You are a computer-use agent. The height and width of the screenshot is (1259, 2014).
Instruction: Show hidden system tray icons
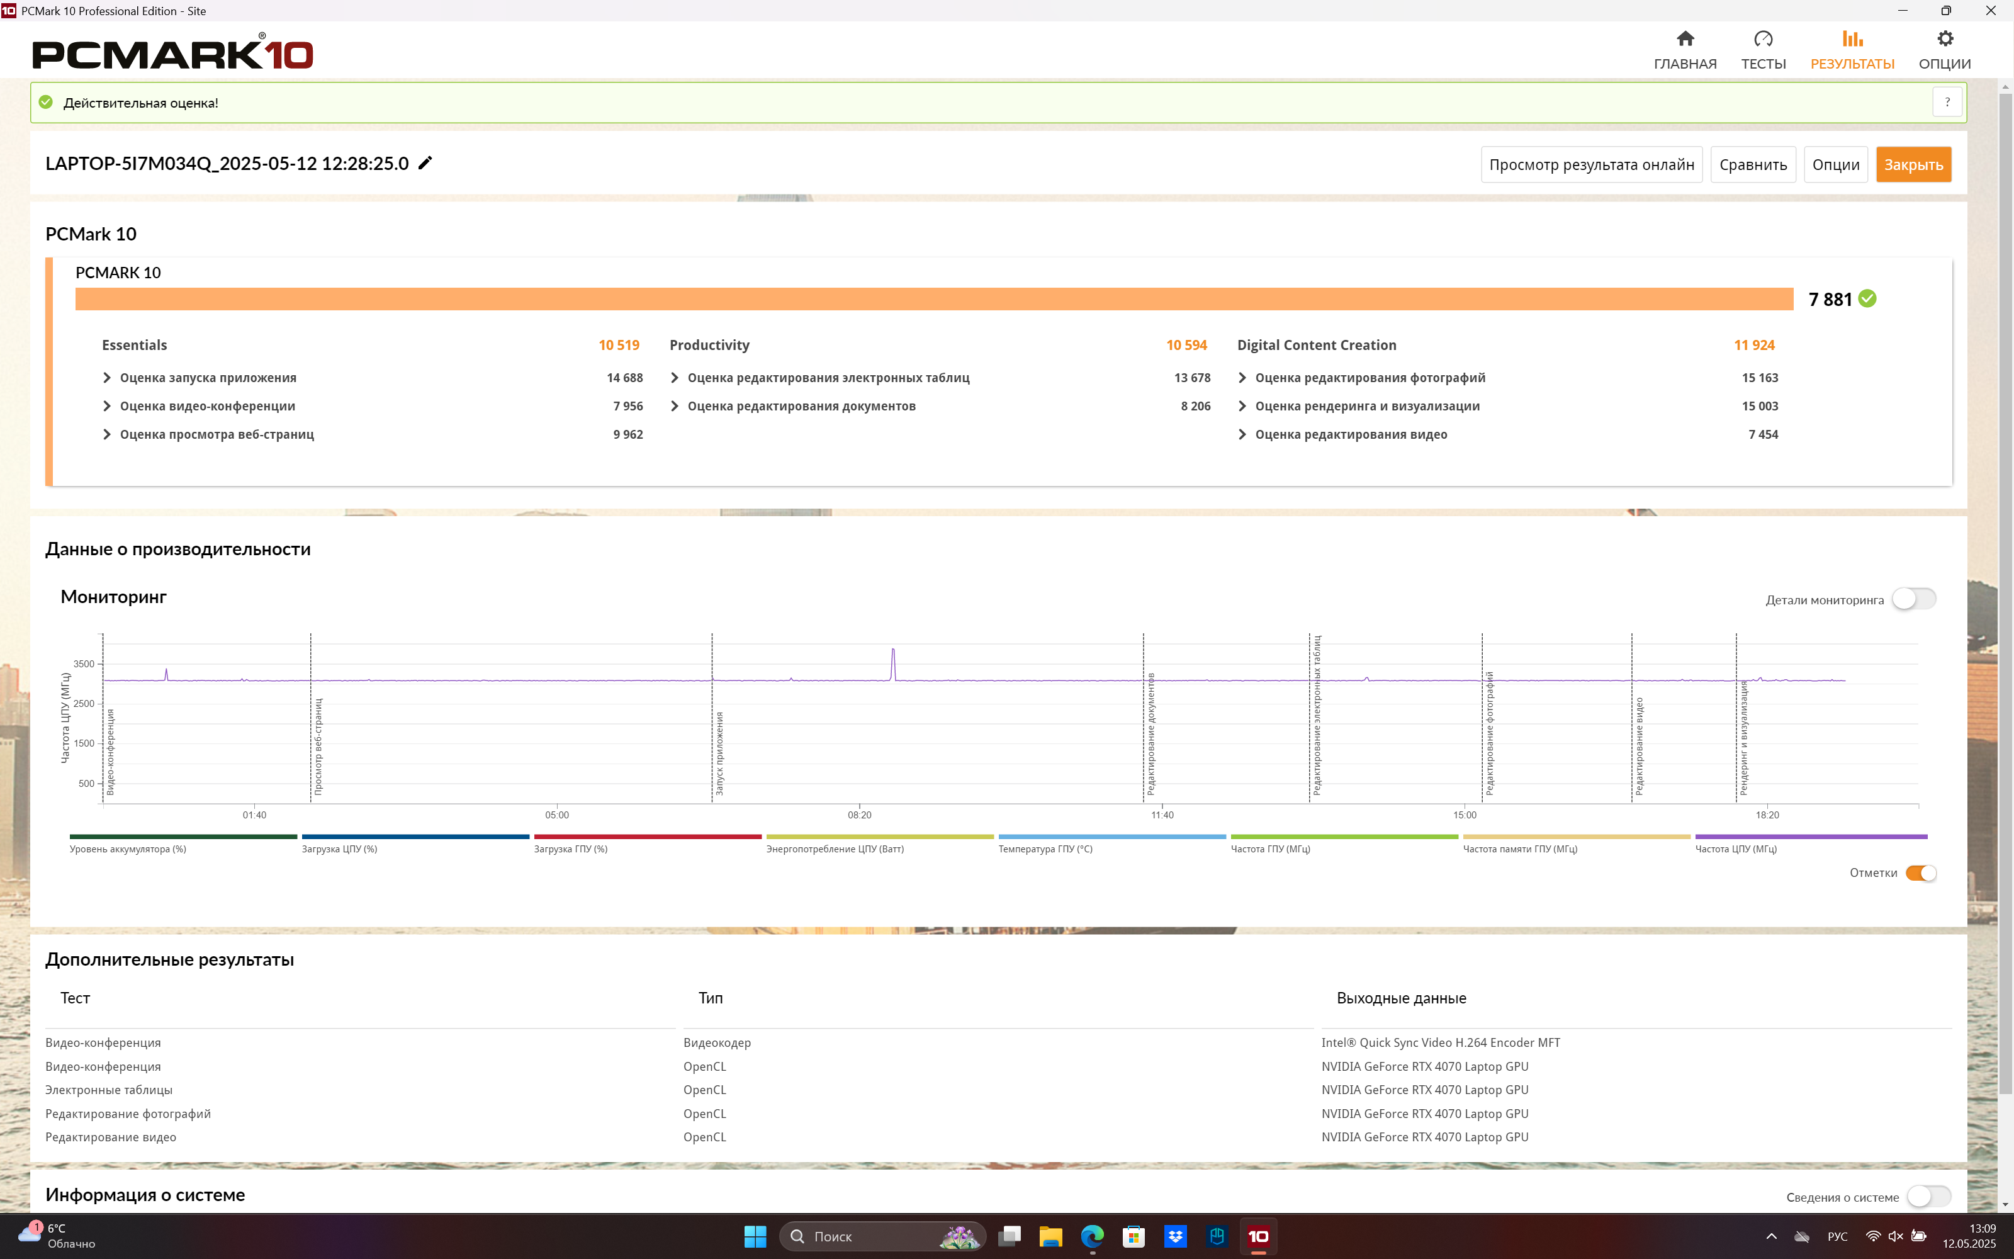(1771, 1236)
